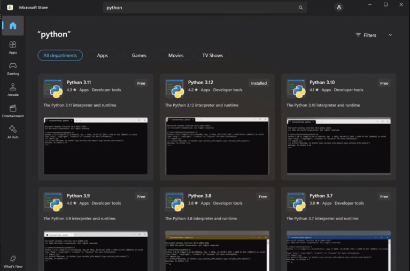Viewport: 410px width, 271px height.
Task: Expand the Filters dropdown chevron
Action: (x=390, y=35)
